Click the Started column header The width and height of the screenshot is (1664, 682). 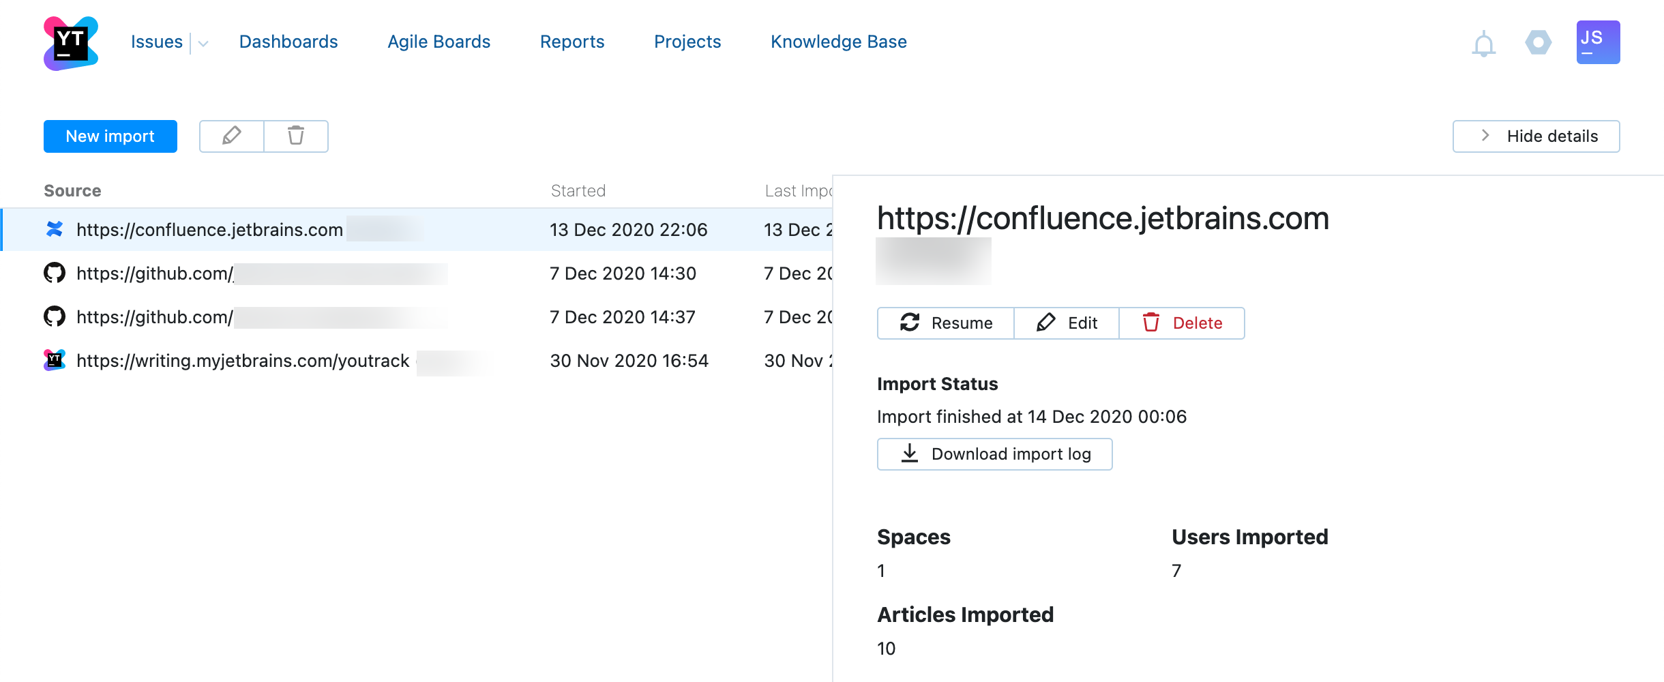point(578,191)
